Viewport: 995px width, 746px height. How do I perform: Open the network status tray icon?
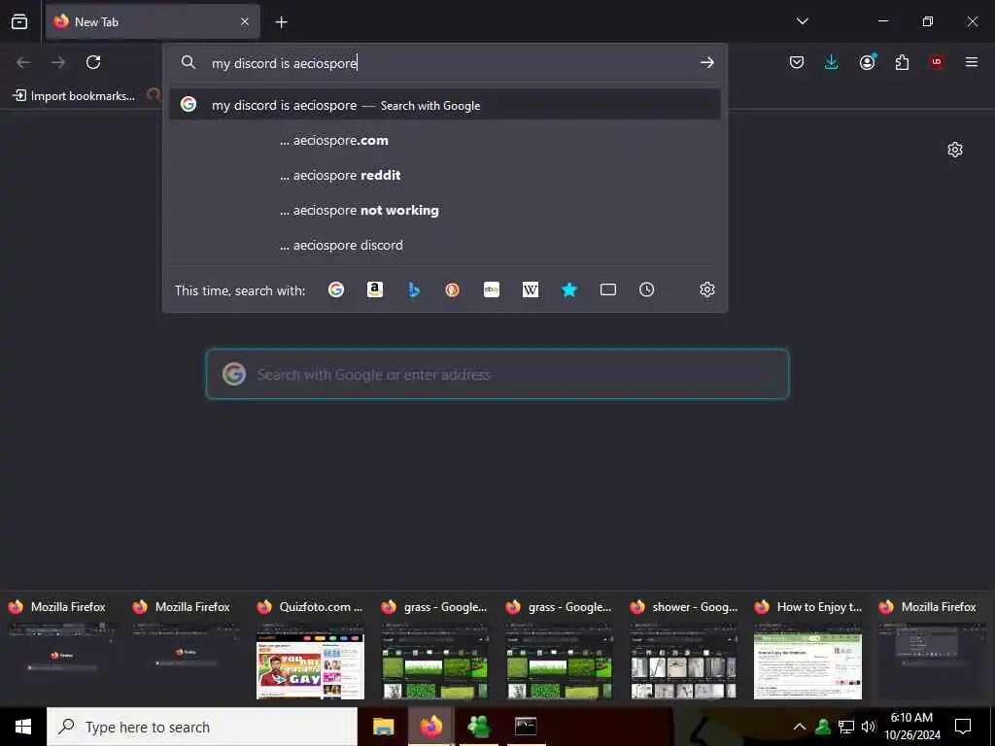tap(846, 727)
